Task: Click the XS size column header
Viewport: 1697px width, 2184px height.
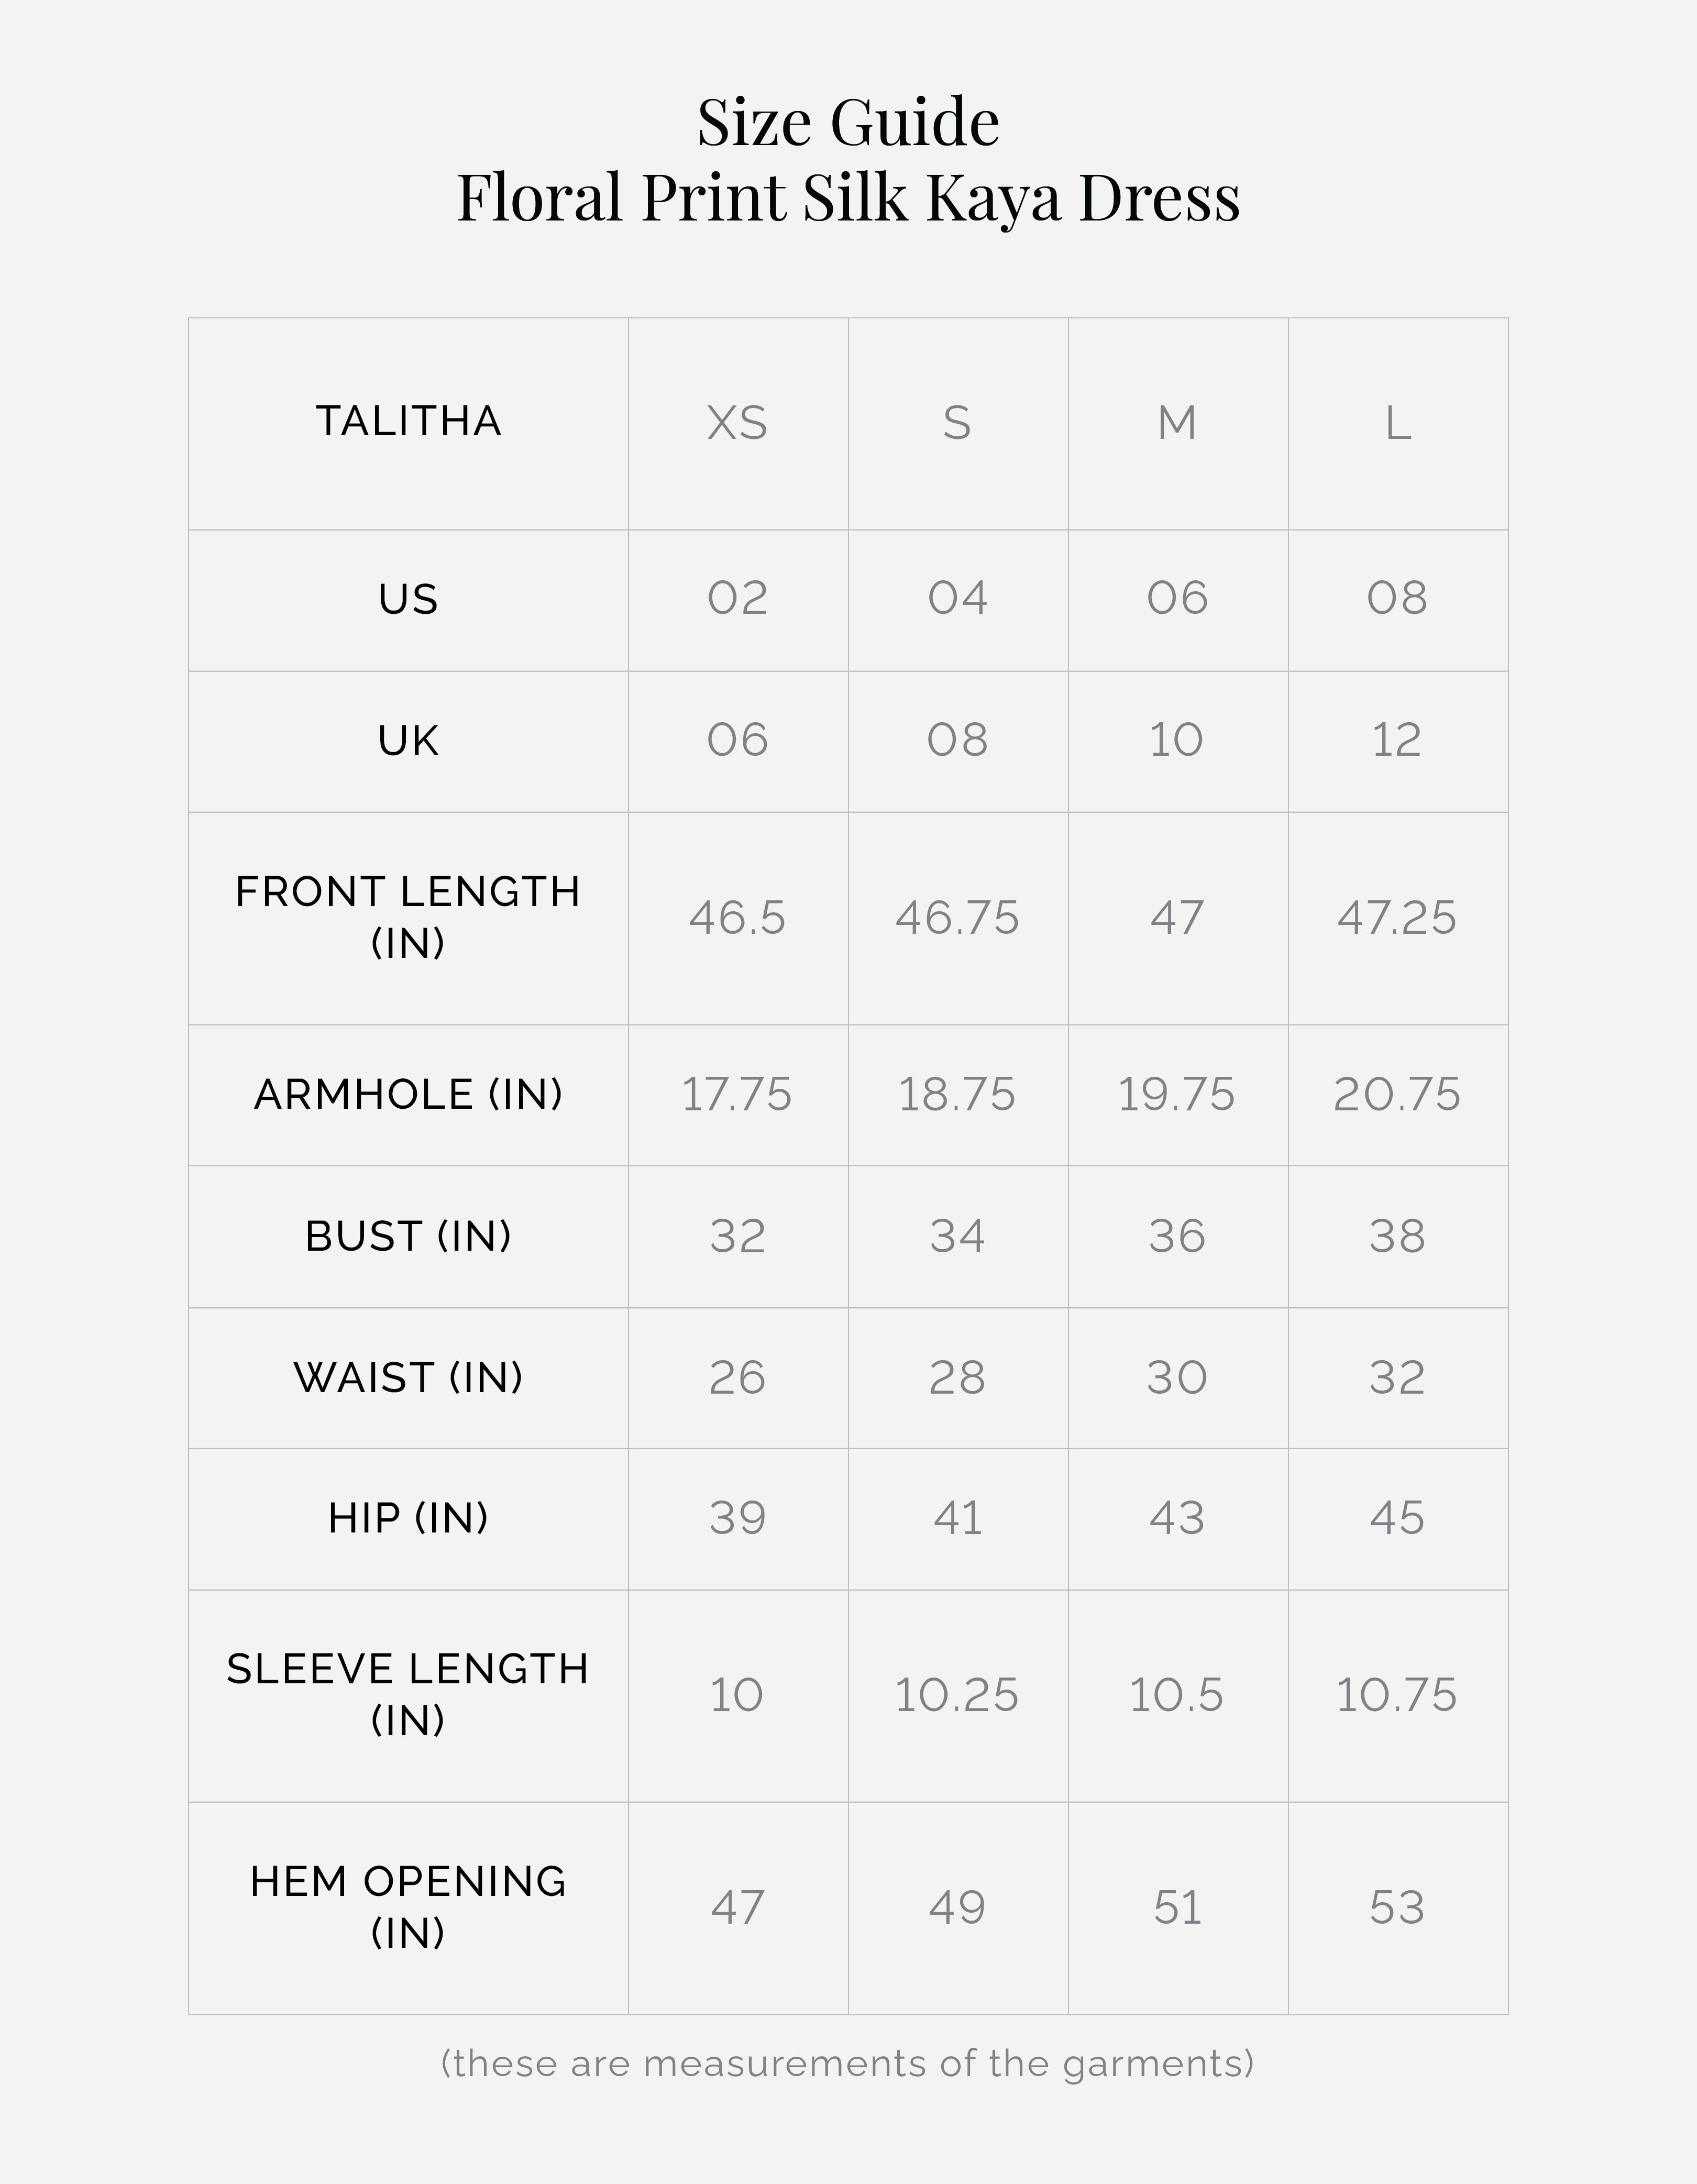Action: tap(737, 423)
